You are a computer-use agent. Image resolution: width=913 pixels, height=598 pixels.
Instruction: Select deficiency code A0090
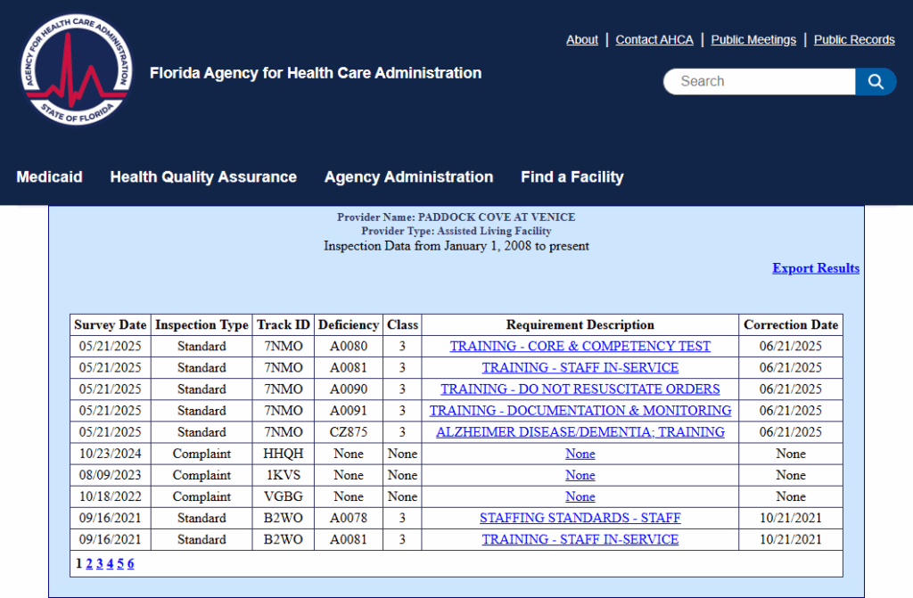(x=349, y=389)
